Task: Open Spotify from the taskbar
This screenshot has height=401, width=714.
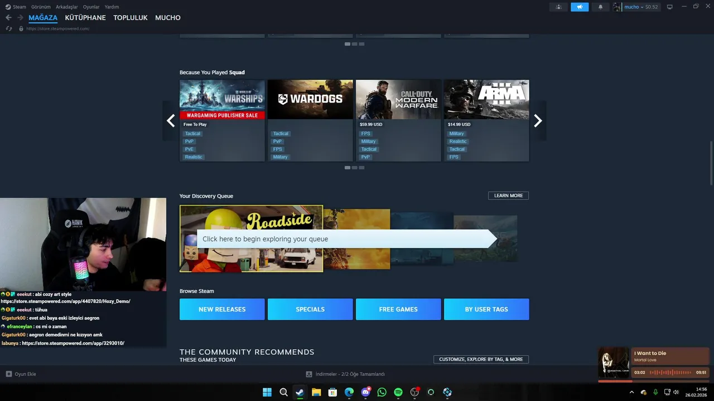Action: coord(398,392)
